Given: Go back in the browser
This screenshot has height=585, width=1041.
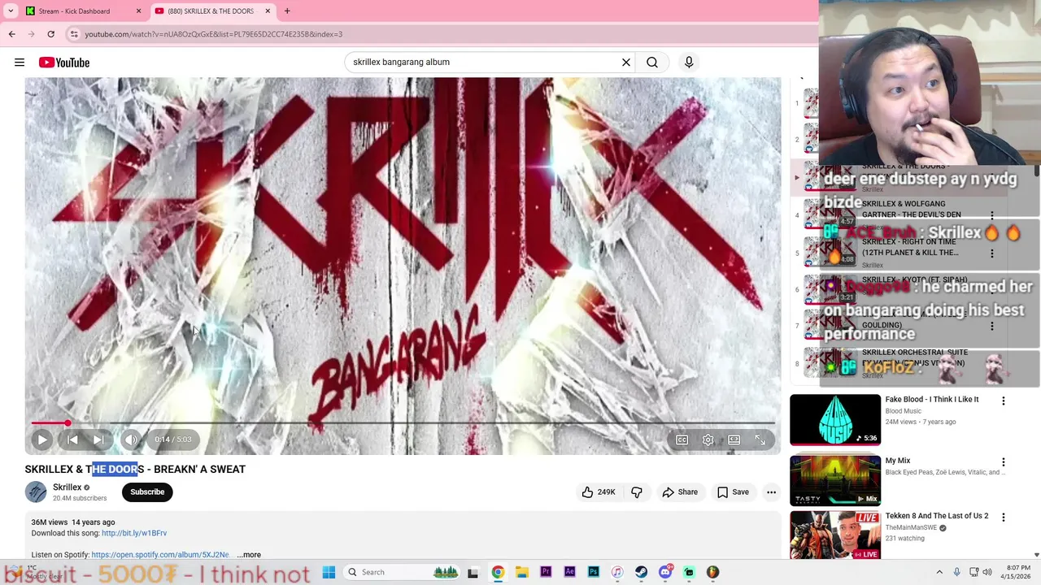Looking at the screenshot, I should [x=11, y=34].
